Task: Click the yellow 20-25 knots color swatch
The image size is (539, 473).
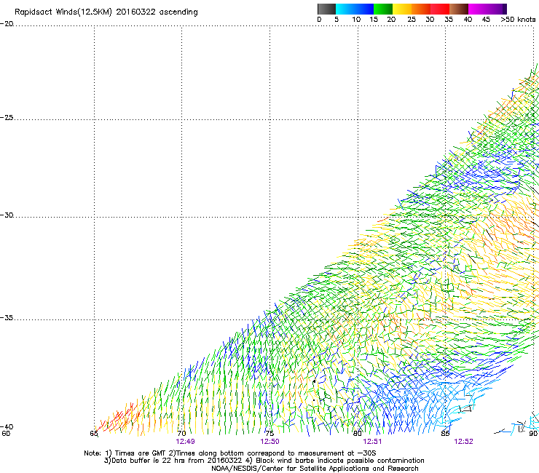Action: pos(402,9)
